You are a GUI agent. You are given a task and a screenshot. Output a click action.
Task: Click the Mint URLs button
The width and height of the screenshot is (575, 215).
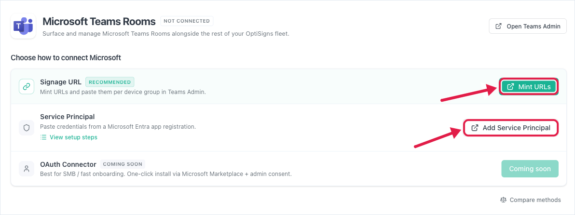(528, 87)
